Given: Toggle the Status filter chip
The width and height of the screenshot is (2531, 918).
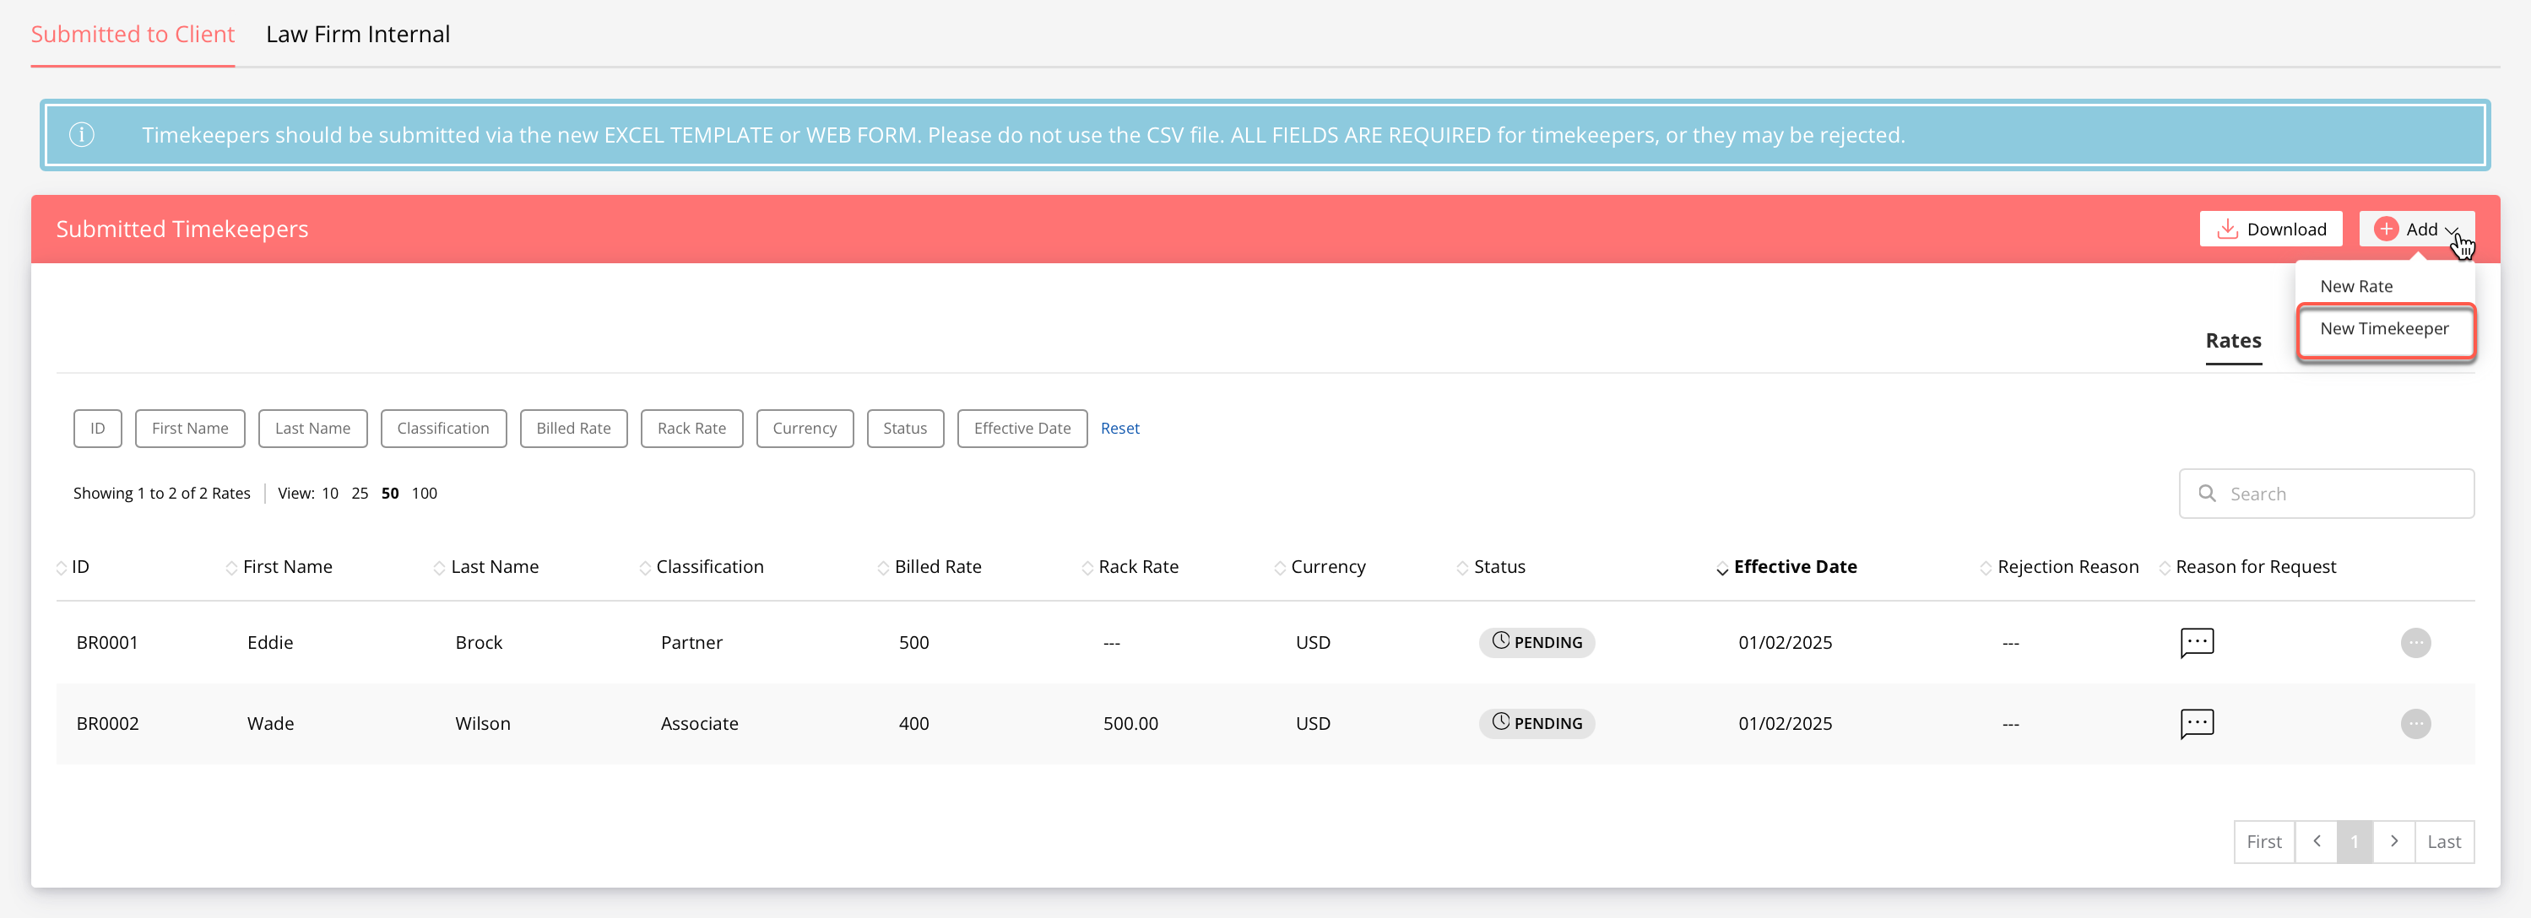Looking at the screenshot, I should (x=905, y=428).
